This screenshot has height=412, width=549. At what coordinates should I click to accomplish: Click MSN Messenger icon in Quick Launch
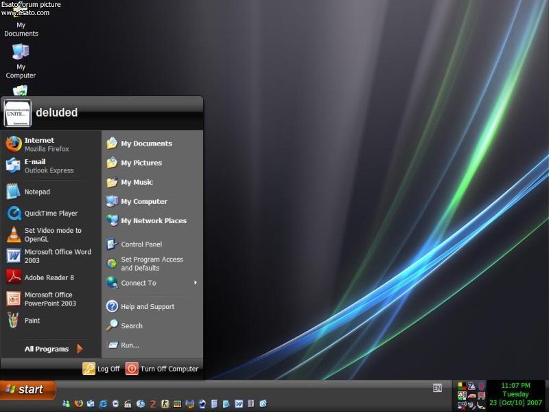[66, 404]
